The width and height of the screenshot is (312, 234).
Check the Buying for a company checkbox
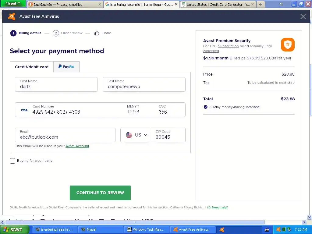(12, 161)
